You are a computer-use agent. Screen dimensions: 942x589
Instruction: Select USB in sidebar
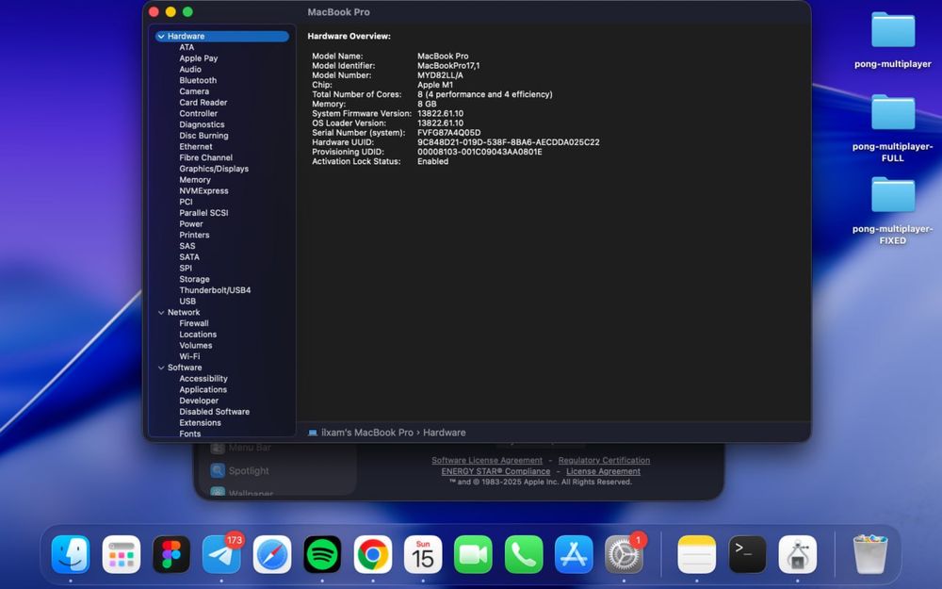[x=187, y=302]
